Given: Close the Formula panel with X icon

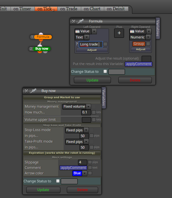Looking at the screenshot, I should [x=74, y=21].
